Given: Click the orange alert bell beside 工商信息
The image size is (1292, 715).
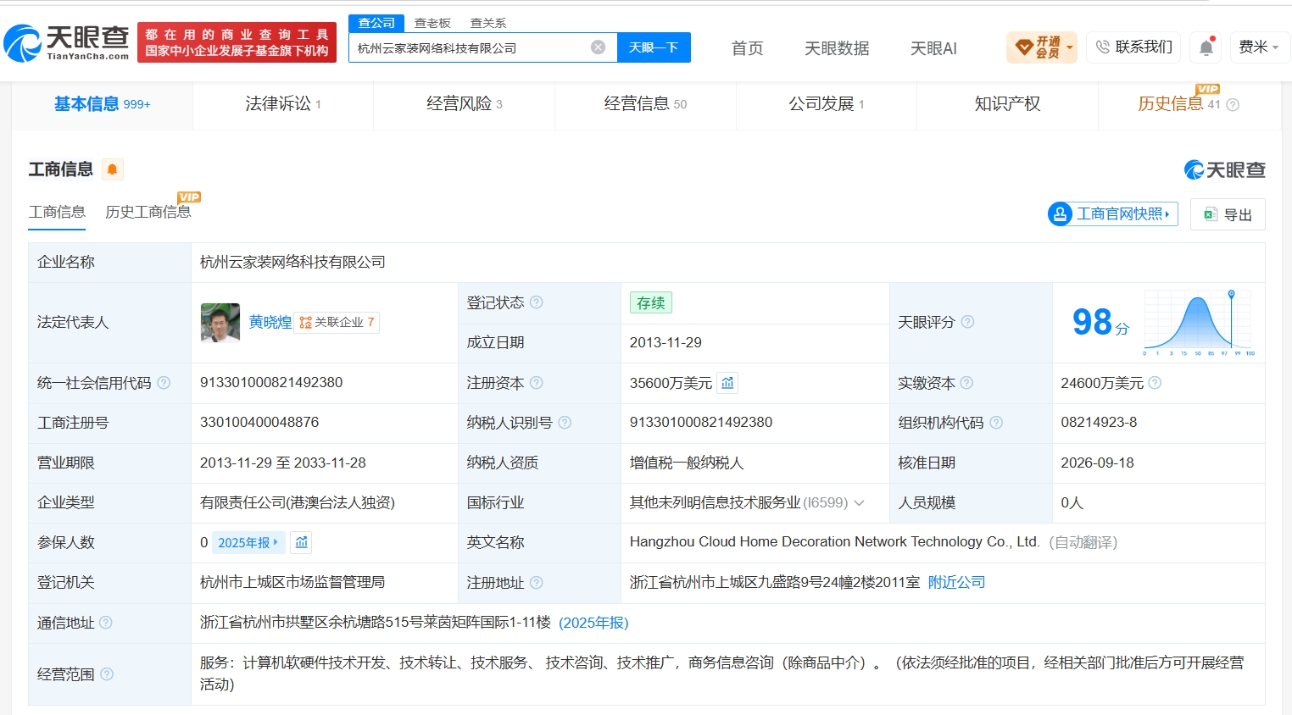Looking at the screenshot, I should [x=112, y=169].
